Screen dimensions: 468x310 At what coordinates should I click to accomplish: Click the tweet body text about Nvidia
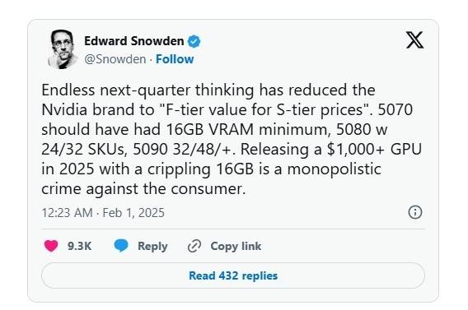point(232,139)
